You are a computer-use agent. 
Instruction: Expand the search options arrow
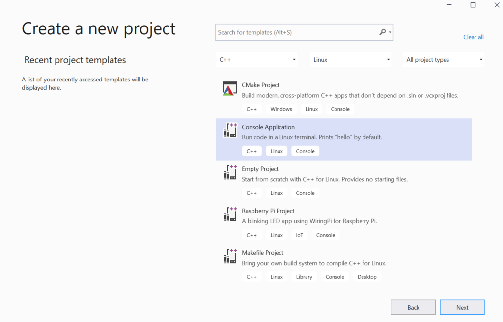[x=389, y=32]
